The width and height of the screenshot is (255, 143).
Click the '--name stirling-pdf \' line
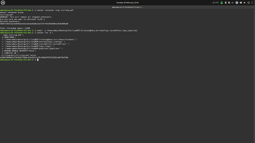(x=12, y=35)
